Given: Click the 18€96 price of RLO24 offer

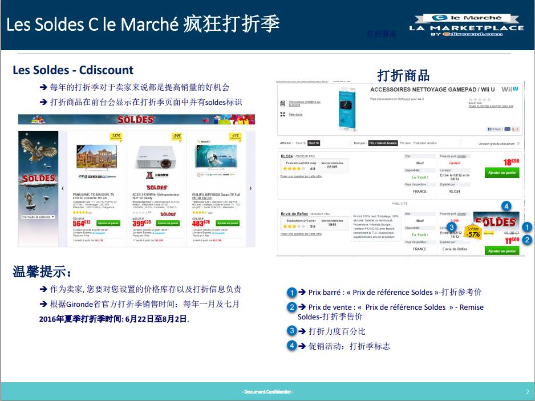Looking at the screenshot, I should pos(511,162).
